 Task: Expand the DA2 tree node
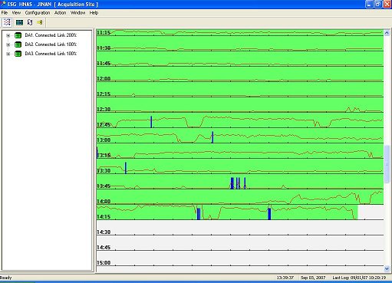click(x=8, y=44)
